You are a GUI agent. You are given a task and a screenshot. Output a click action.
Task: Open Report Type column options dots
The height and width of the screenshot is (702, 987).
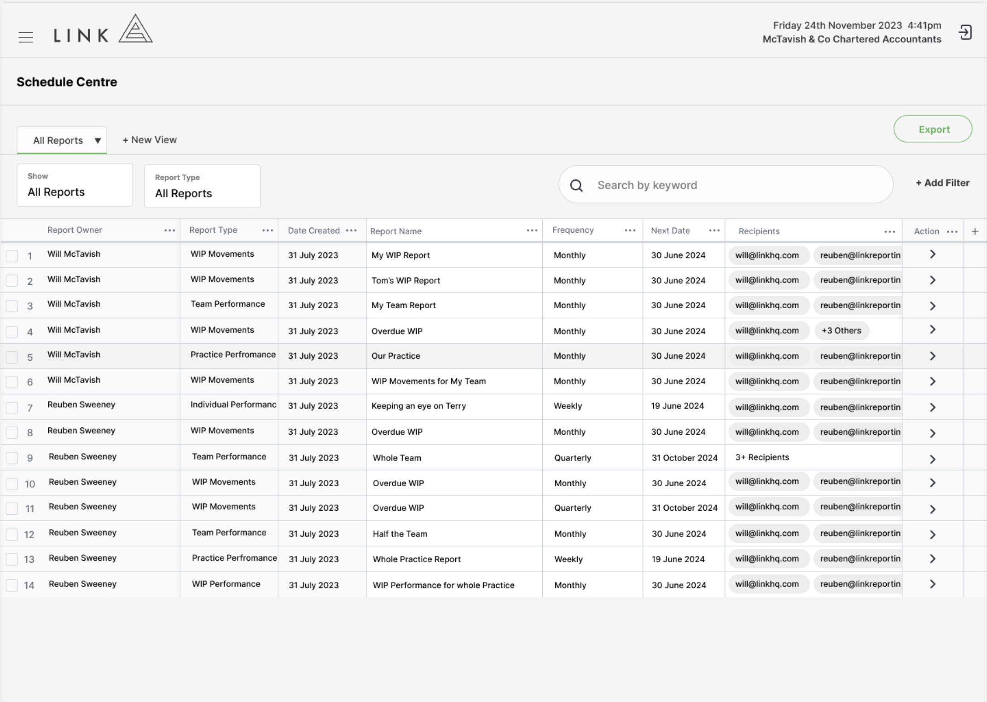tap(267, 230)
